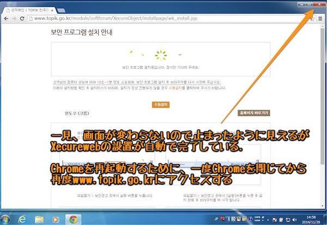
Task: Click the browser forward arrow
Action: 14,19
